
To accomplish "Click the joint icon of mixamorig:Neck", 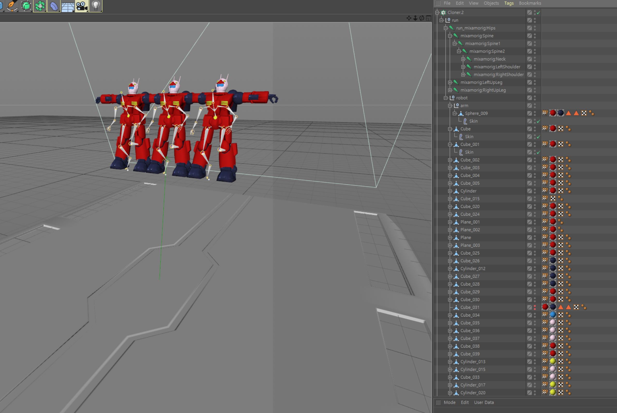I will (x=469, y=59).
